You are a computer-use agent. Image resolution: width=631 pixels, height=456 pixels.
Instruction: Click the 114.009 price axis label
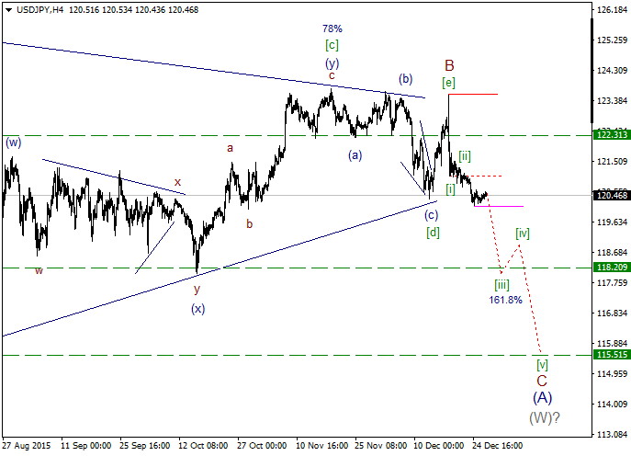(612, 404)
